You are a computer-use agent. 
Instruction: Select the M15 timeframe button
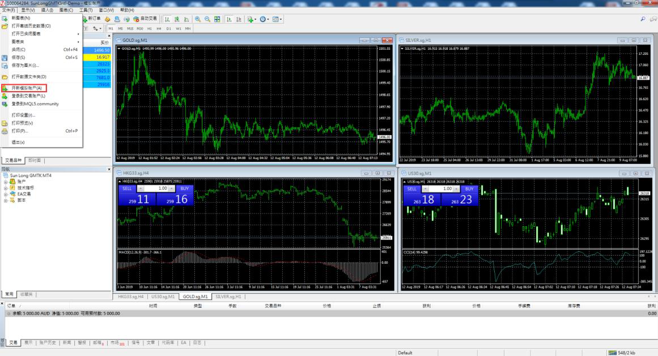(130, 28)
